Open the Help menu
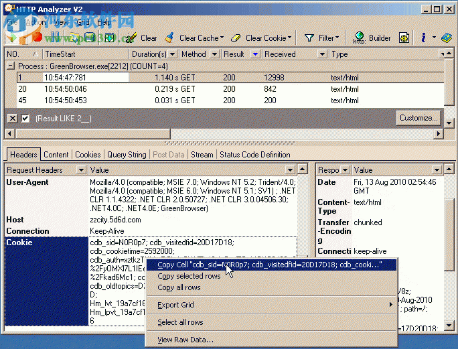 (104, 22)
